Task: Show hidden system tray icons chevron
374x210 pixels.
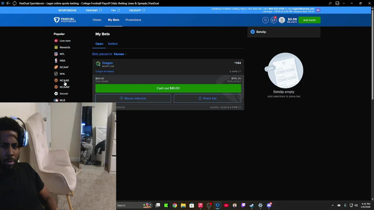Action: click(x=333, y=205)
